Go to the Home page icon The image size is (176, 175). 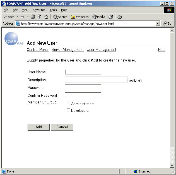pyautogui.click(x=46, y=17)
